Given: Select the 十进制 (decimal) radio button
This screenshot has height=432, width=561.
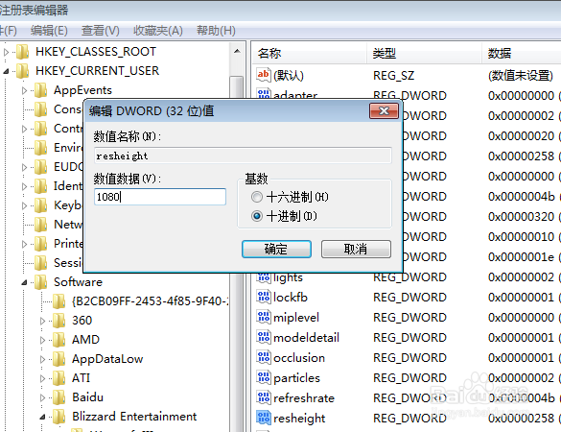Looking at the screenshot, I should (x=257, y=216).
